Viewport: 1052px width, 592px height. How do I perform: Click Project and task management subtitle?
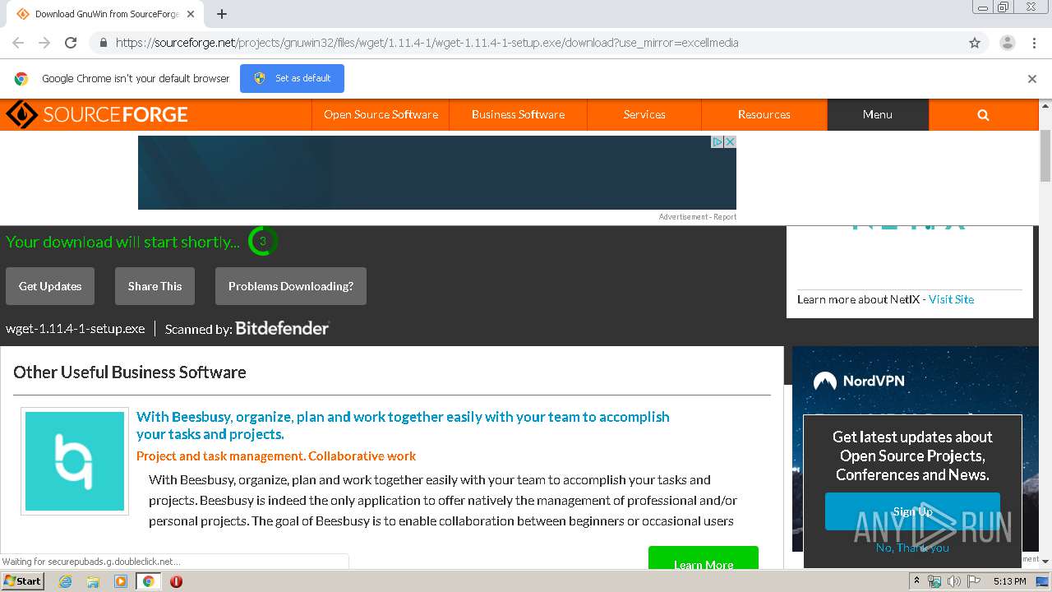(276, 456)
